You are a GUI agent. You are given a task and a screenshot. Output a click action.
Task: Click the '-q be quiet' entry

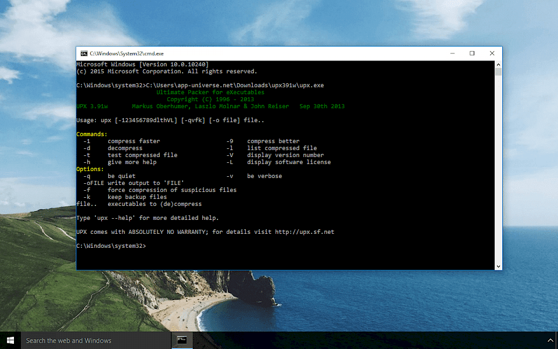click(109, 176)
